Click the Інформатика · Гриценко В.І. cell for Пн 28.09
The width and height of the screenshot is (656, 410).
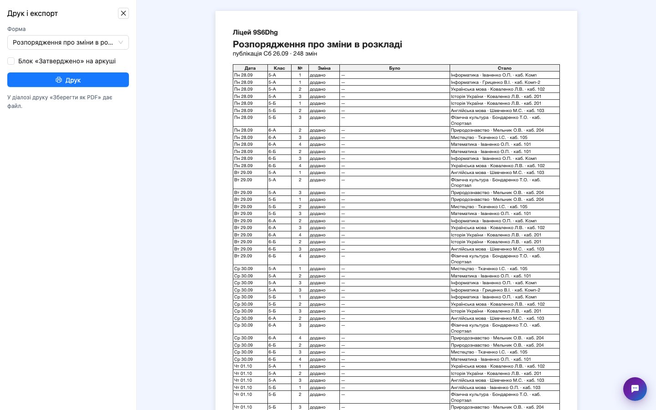(x=504, y=82)
